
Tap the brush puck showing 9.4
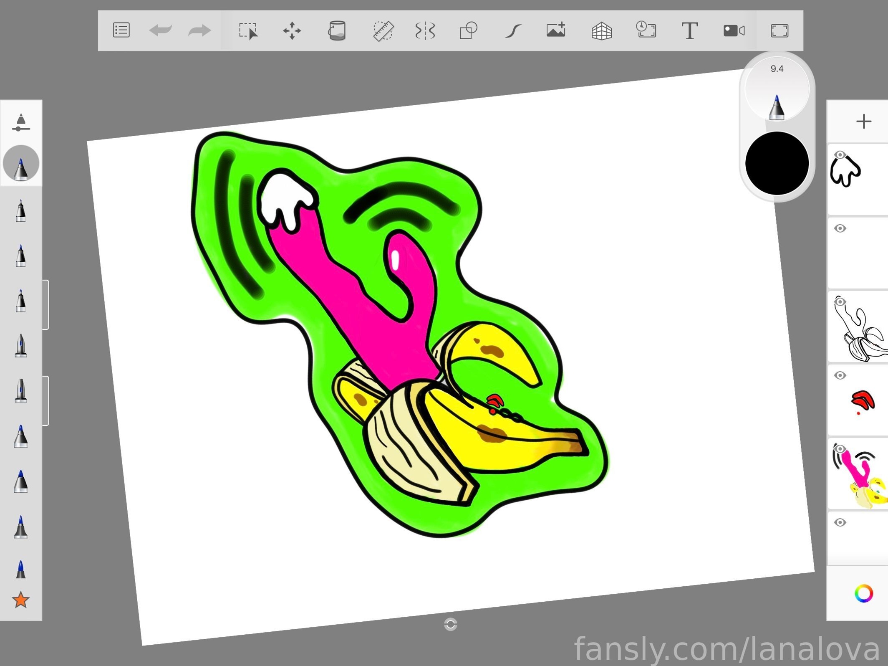pyautogui.click(x=777, y=89)
